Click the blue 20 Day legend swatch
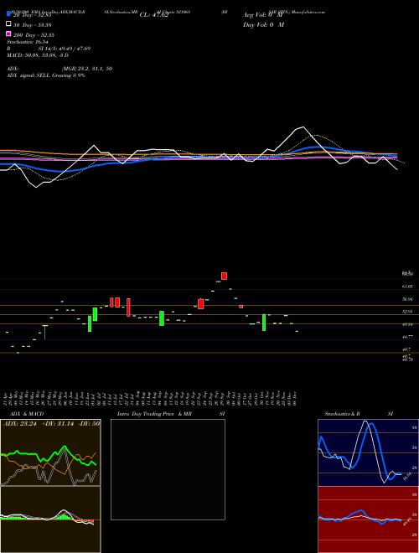The width and height of the screenshot is (419, 553). pos(8,14)
